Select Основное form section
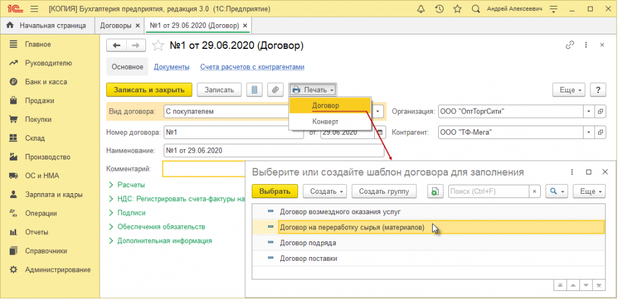This screenshot has width=618, height=300. tap(127, 67)
